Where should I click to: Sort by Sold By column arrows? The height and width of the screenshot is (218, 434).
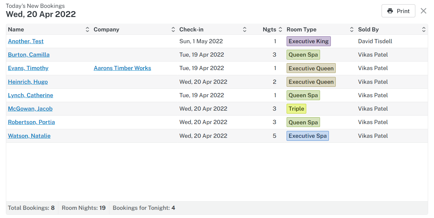click(424, 29)
